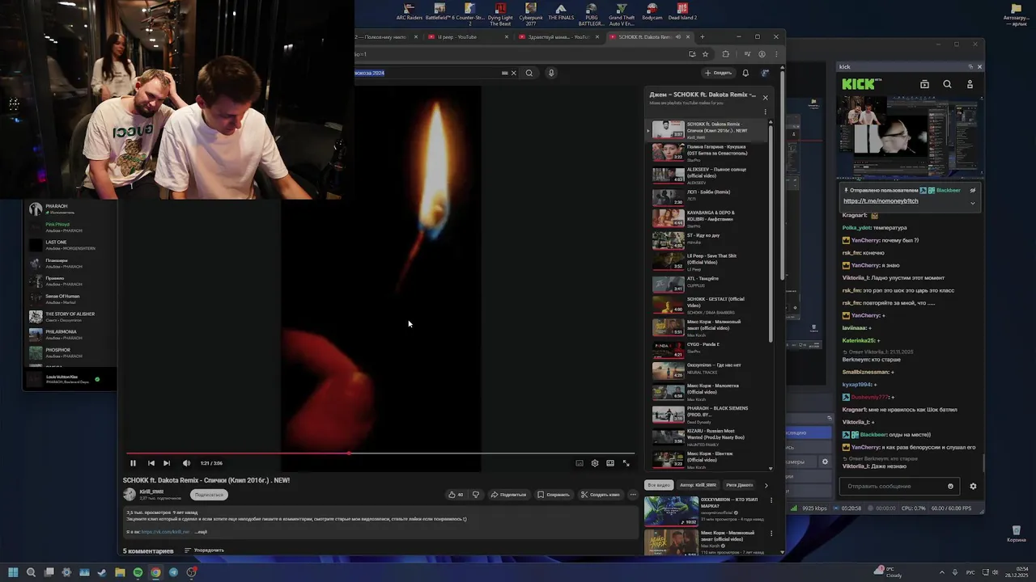Screen dimensions: 1036x582
Task: Select Автор: Kirill_RWR filter chip
Action: point(698,485)
